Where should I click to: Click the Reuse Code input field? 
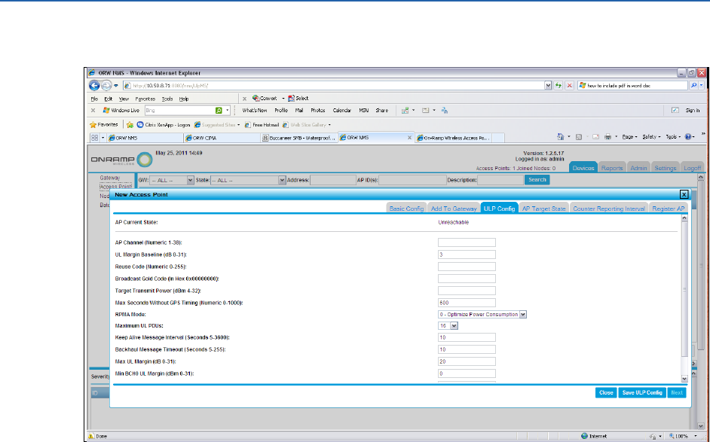pyautogui.click(x=467, y=267)
